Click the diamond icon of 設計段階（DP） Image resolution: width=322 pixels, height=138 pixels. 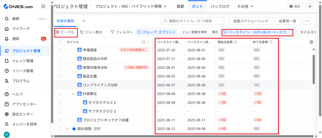[x=74, y=129]
